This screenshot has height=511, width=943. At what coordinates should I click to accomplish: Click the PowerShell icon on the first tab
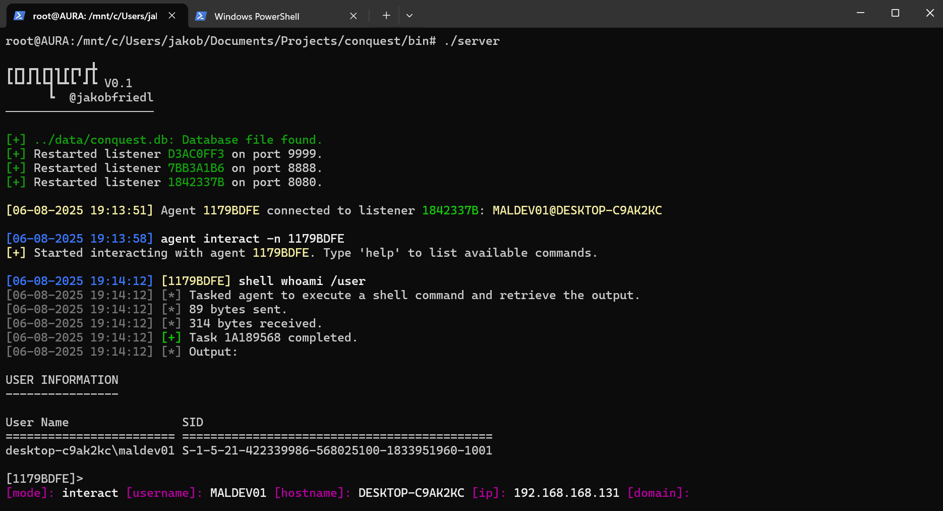coord(19,16)
